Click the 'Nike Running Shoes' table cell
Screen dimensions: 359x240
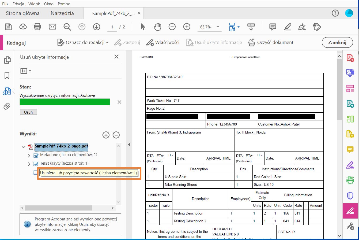pyautogui.click(x=199, y=184)
